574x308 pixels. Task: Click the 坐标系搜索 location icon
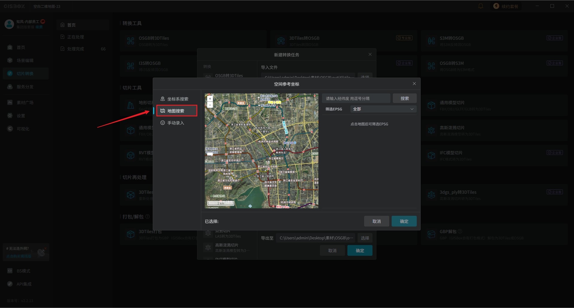tap(163, 99)
